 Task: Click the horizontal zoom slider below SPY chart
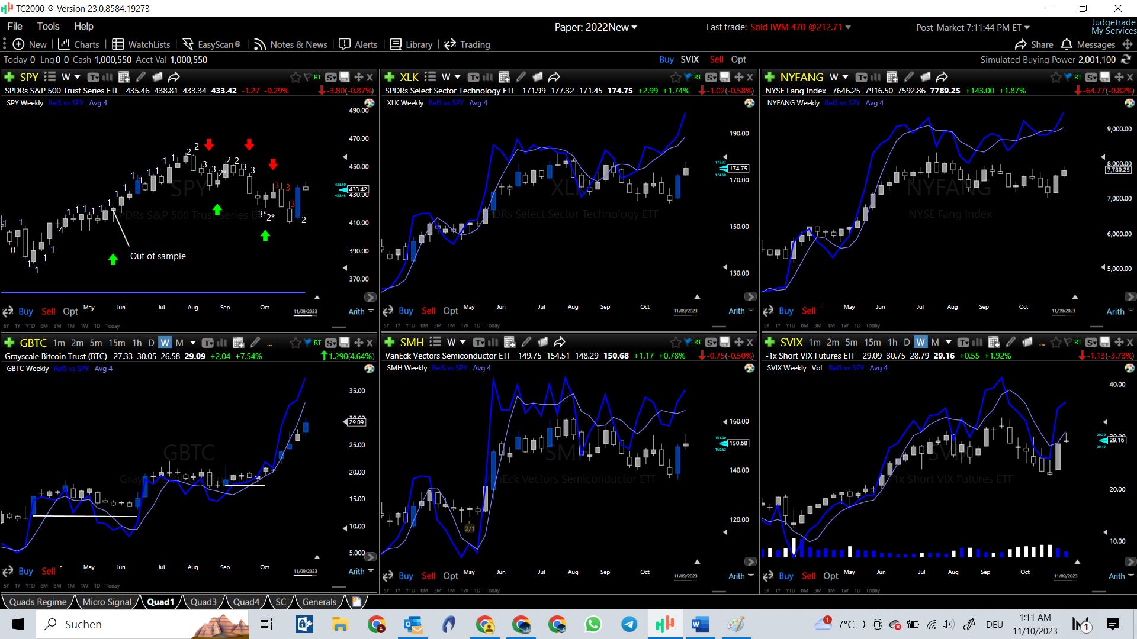(x=339, y=327)
